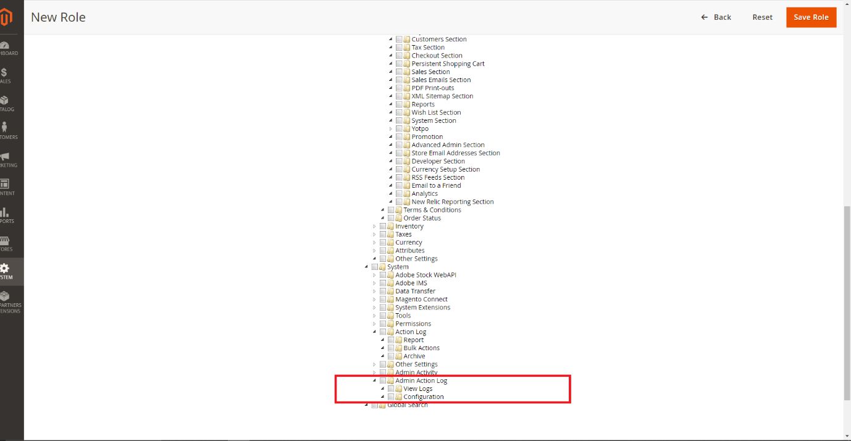Open the Magento logo home icon
Image resolution: width=851 pixels, height=441 pixels.
[6, 17]
